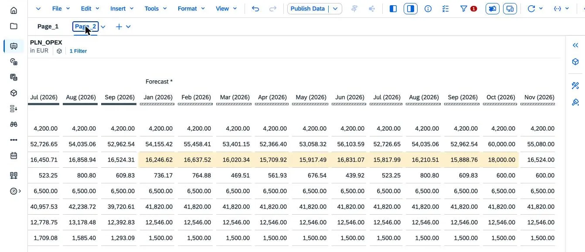Open the Publish Data dropdown arrow
The image size is (585, 252).
[x=335, y=9]
